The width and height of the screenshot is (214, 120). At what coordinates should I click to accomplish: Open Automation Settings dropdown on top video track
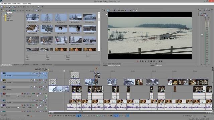[x=41, y=73]
